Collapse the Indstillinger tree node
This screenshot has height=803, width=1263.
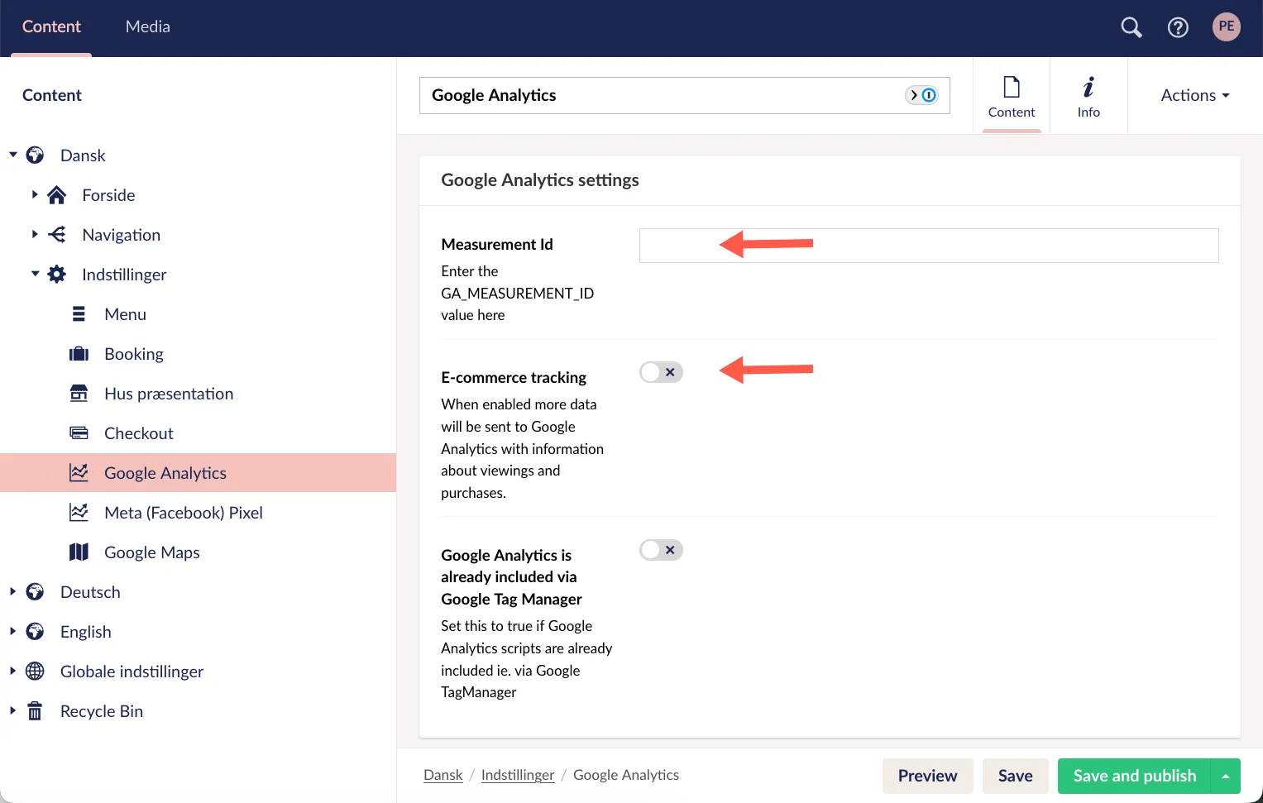click(34, 274)
